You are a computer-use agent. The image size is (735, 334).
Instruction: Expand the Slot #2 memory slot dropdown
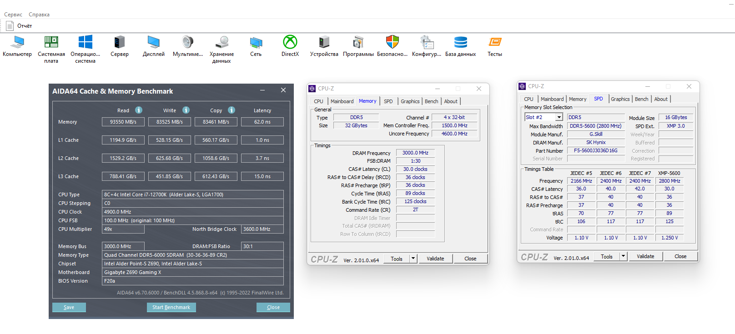coord(559,117)
